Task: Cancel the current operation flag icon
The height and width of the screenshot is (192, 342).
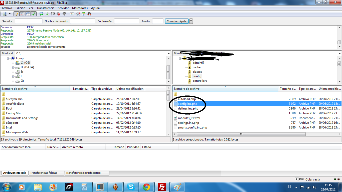Action: (x=53, y=14)
